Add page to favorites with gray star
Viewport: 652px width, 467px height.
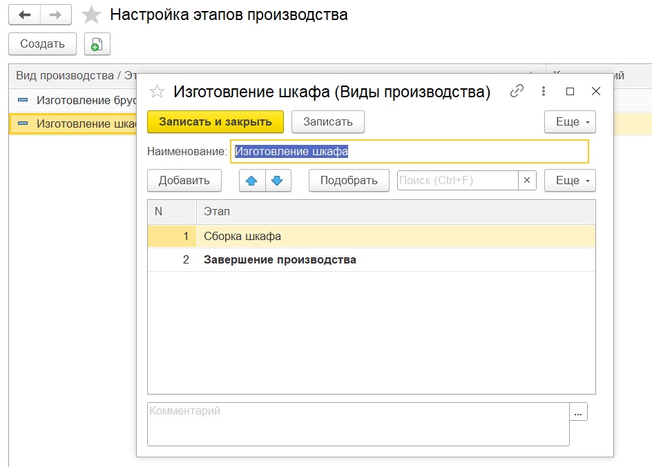(x=91, y=15)
